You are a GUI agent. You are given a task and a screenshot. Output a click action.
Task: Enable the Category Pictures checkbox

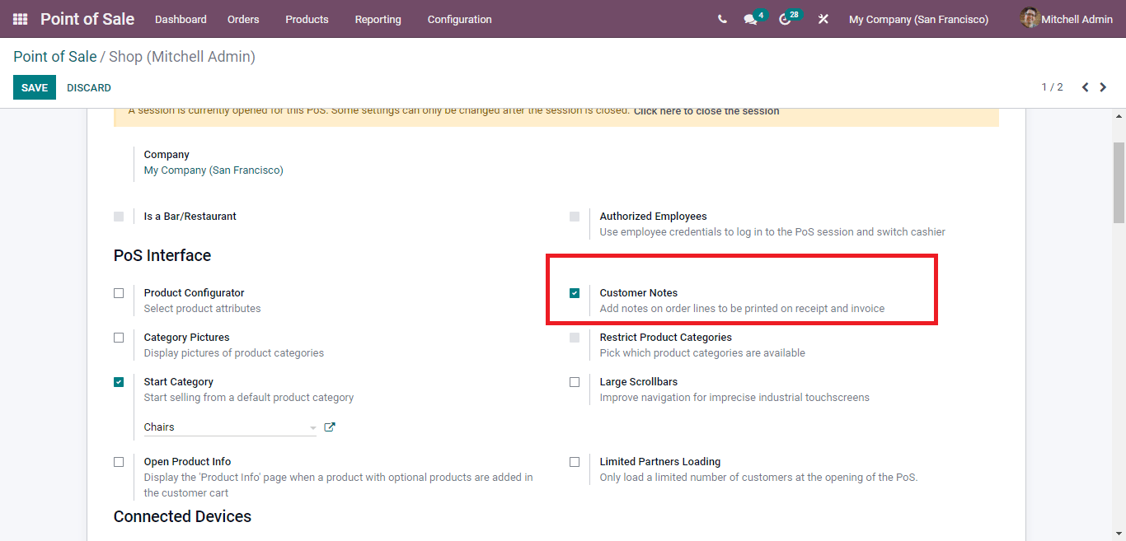coord(119,338)
